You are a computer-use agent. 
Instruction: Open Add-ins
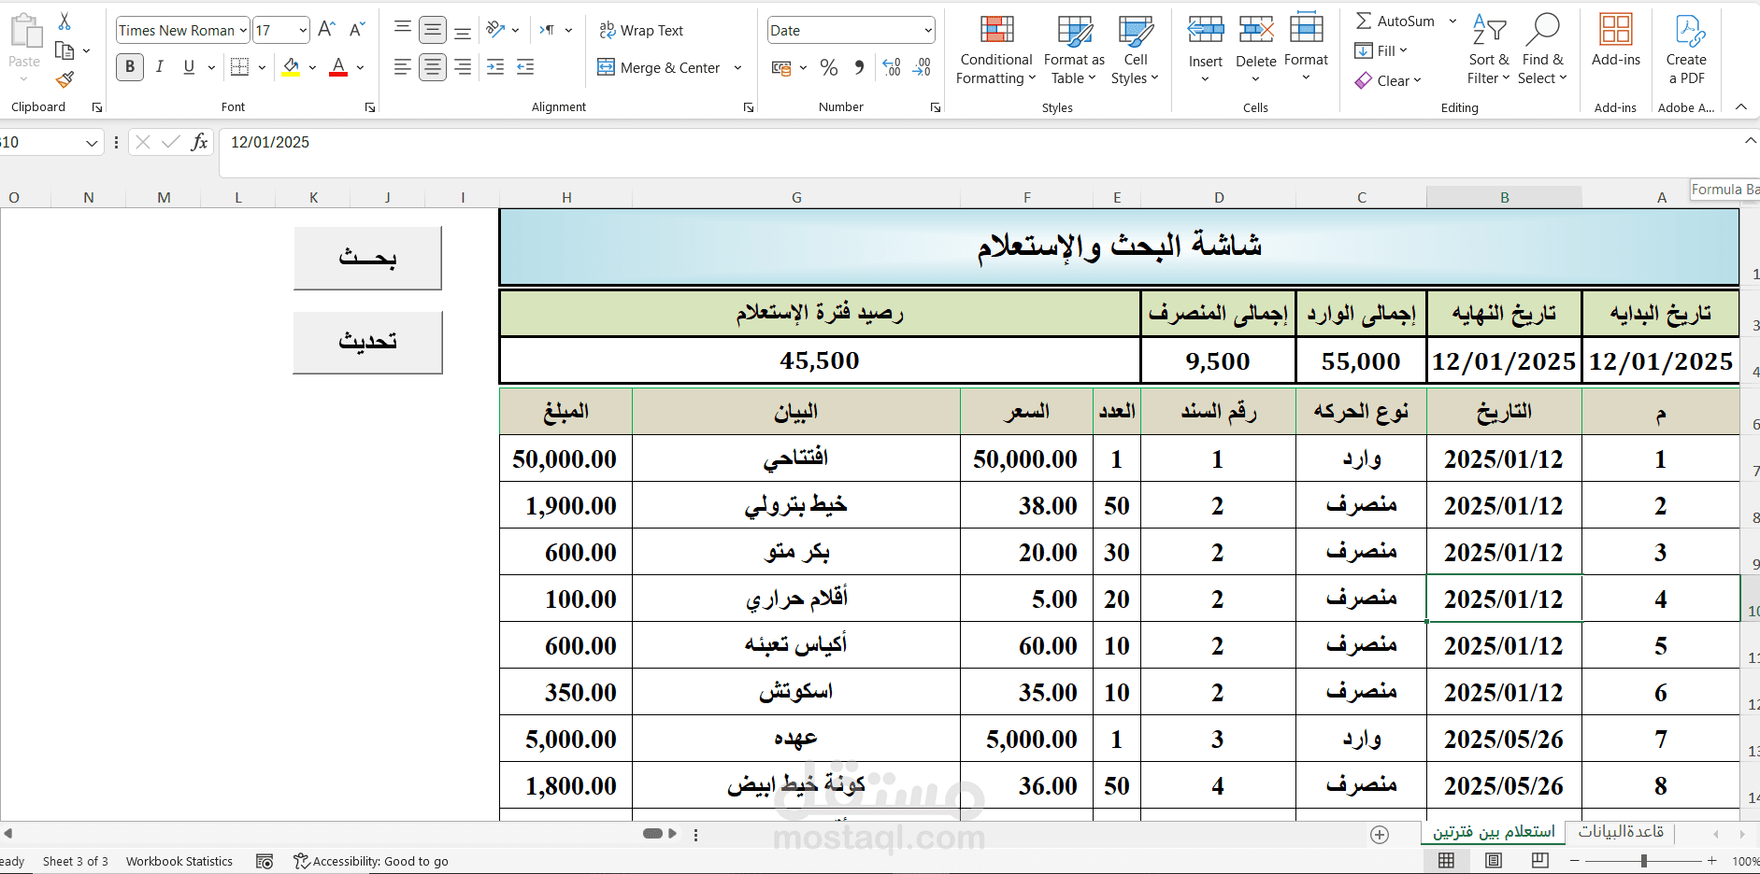1616,42
